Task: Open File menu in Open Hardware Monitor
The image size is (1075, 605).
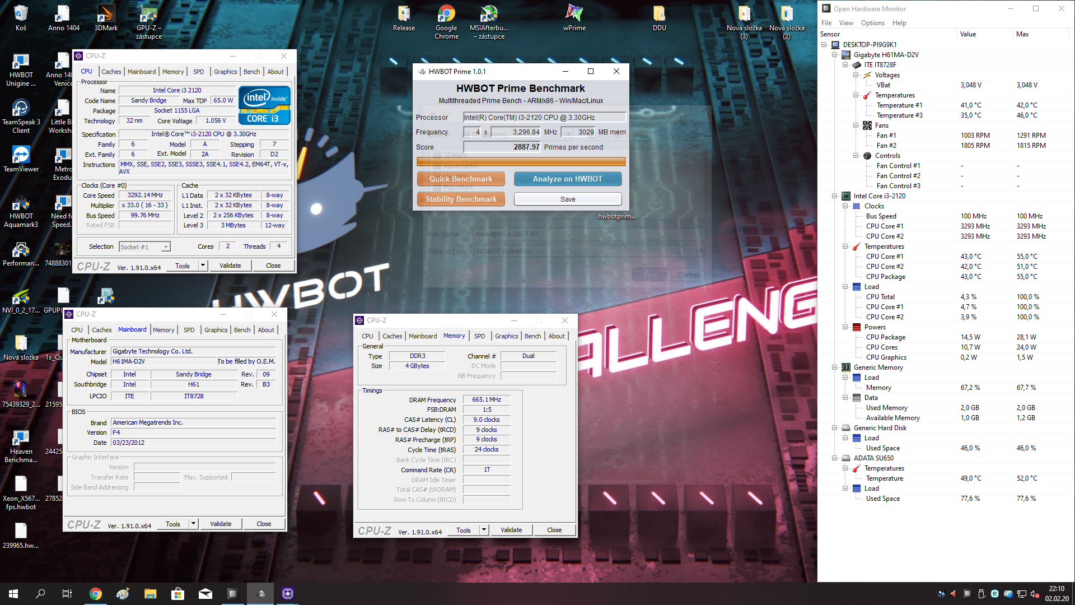Action: (826, 23)
